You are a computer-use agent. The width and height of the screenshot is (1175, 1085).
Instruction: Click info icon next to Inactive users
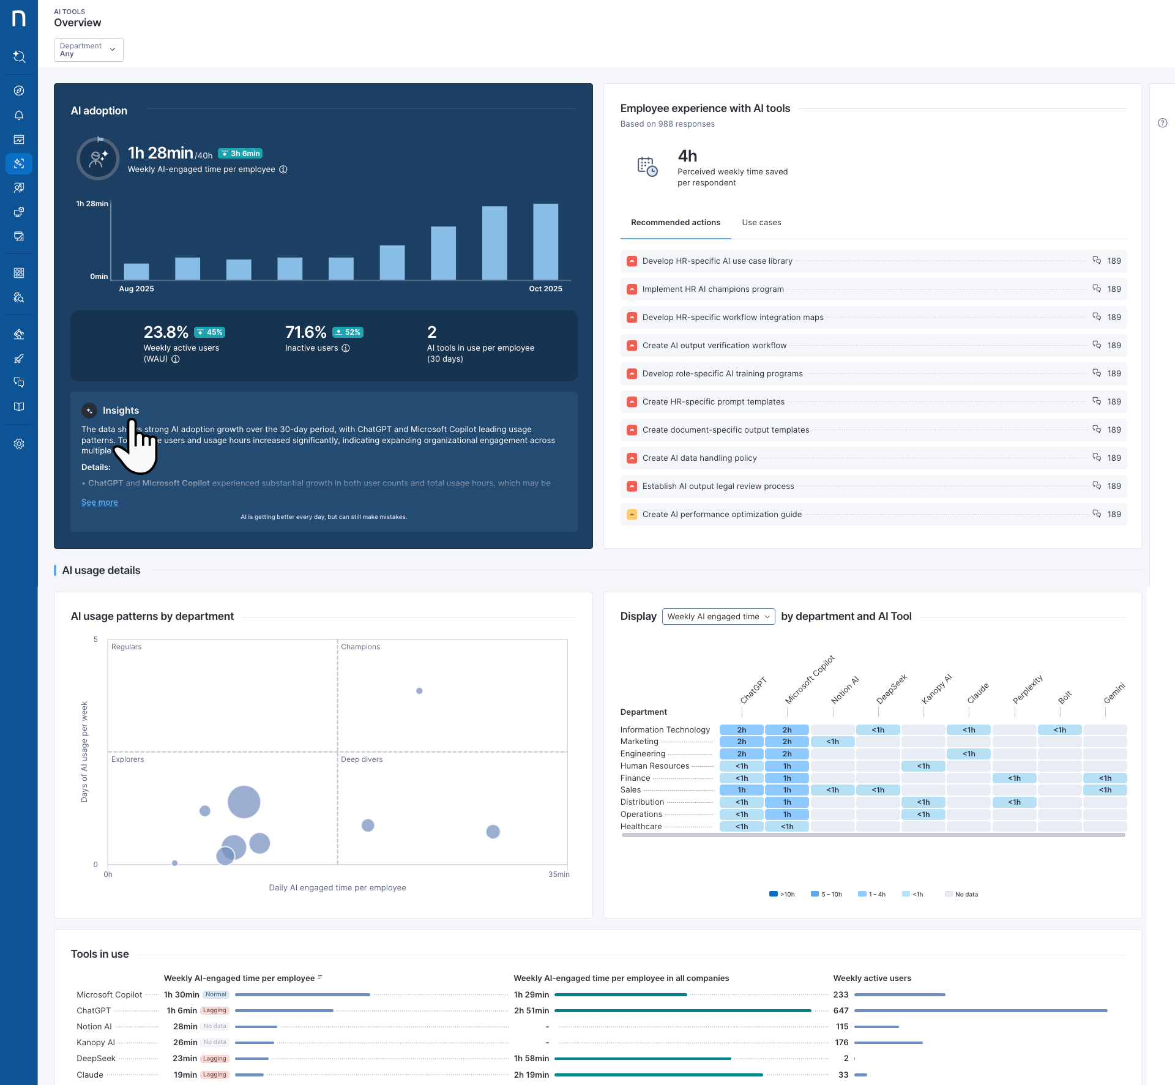346,348
